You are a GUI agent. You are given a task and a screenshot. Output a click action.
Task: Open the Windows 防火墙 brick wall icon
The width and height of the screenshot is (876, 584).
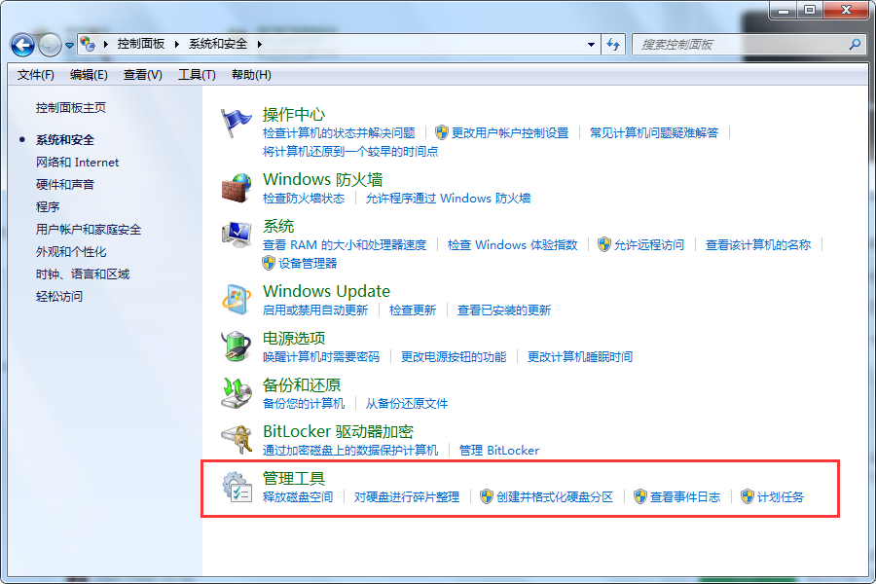(x=237, y=187)
